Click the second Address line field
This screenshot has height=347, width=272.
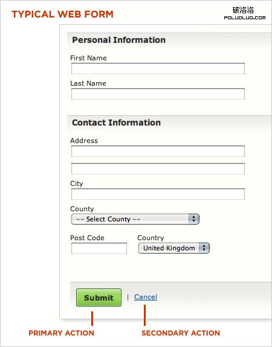coord(158,168)
